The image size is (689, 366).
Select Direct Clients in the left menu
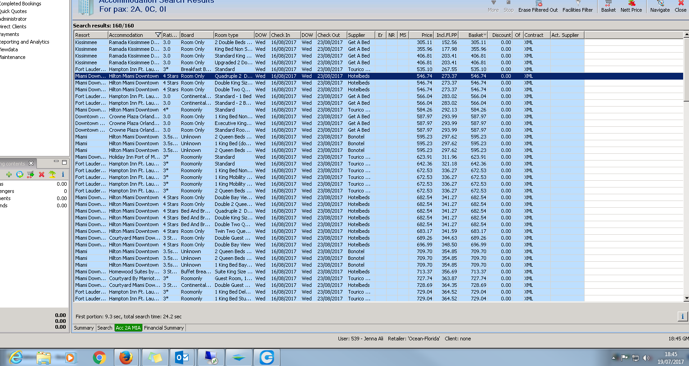point(13,27)
